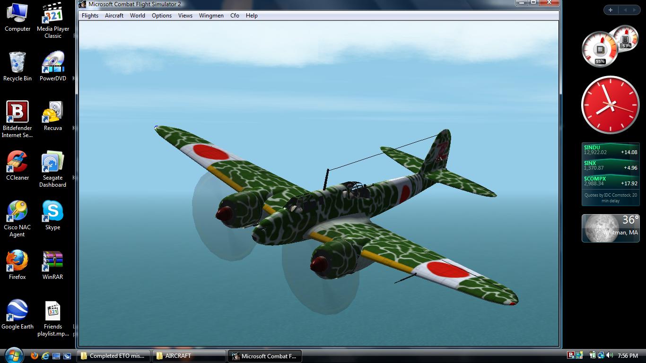Click the sidebar add gadget plus button
646x363 pixels.
pyautogui.click(x=611, y=10)
